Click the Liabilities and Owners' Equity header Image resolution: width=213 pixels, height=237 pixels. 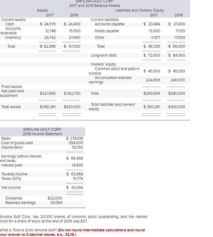pyautogui.click(x=139, y=10)
